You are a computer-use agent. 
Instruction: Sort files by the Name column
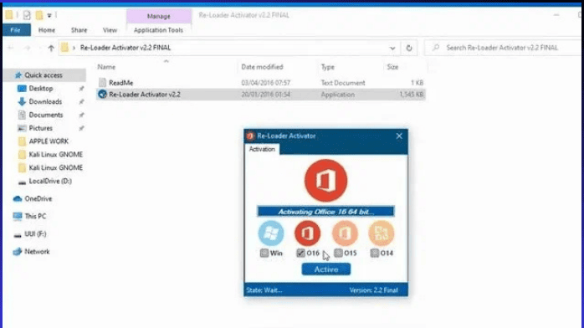pyautogui.click(x=106, y=67)
